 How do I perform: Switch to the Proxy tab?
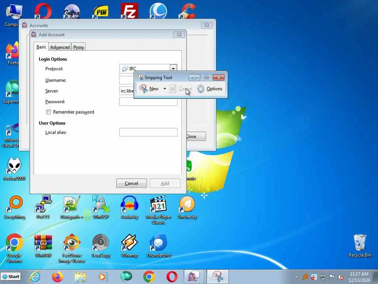click(78, 47)
